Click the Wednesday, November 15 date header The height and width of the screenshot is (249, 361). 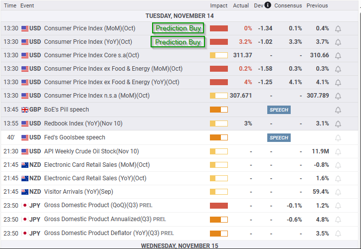[180, 246]
